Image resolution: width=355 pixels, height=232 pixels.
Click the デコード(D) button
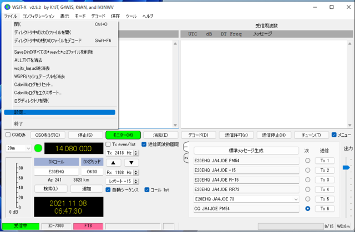pos(199,135)
